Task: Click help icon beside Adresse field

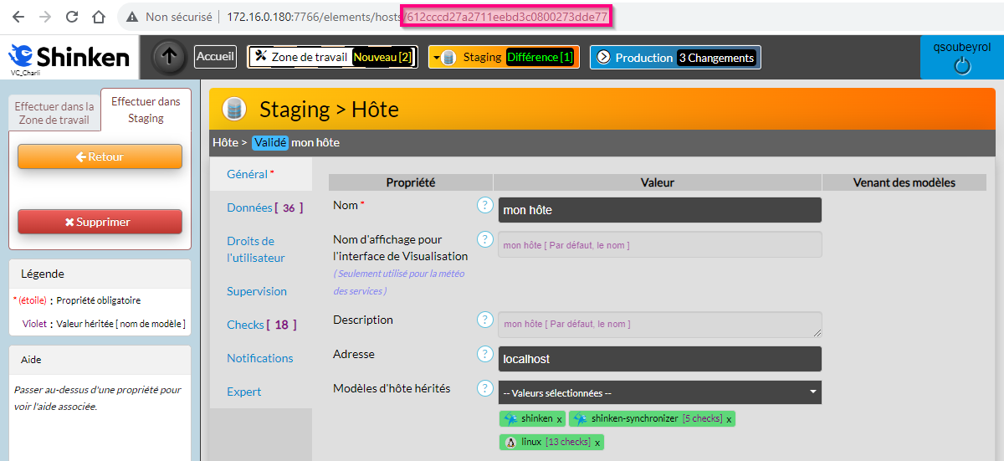Action: pos(484,354)
